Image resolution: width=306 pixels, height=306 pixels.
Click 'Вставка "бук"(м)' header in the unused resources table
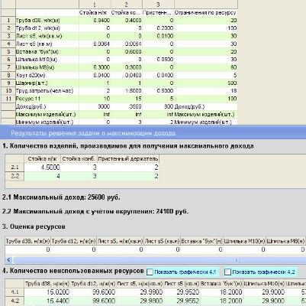point(221,284)
